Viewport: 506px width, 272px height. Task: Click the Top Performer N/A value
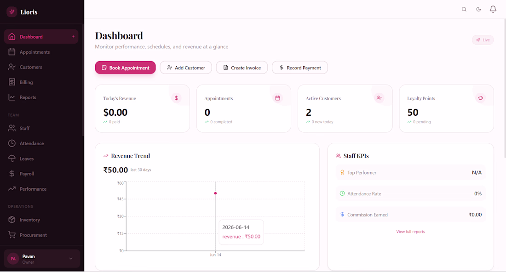477,173
